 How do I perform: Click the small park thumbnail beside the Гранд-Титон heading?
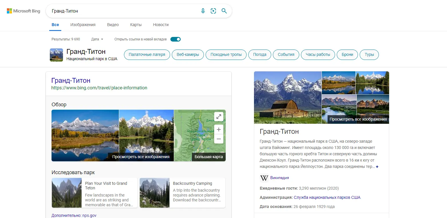(56, 55)
